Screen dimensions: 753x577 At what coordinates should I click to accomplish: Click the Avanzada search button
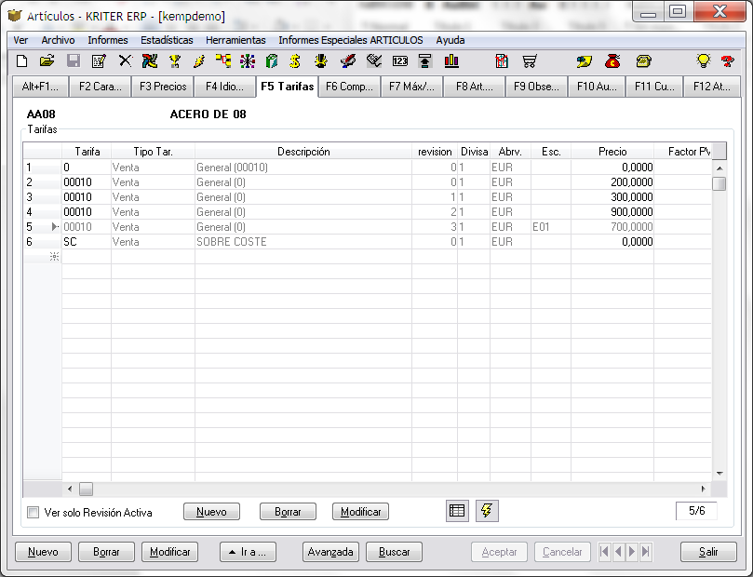click(x=330, y=552)
